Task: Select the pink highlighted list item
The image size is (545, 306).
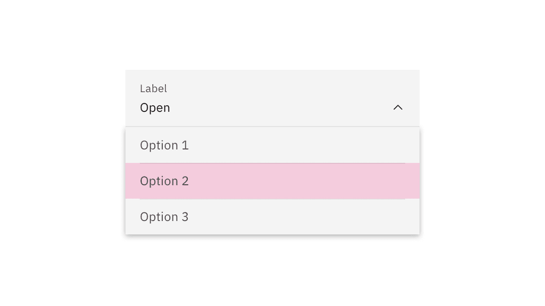Action: click(x=272, y=181)
